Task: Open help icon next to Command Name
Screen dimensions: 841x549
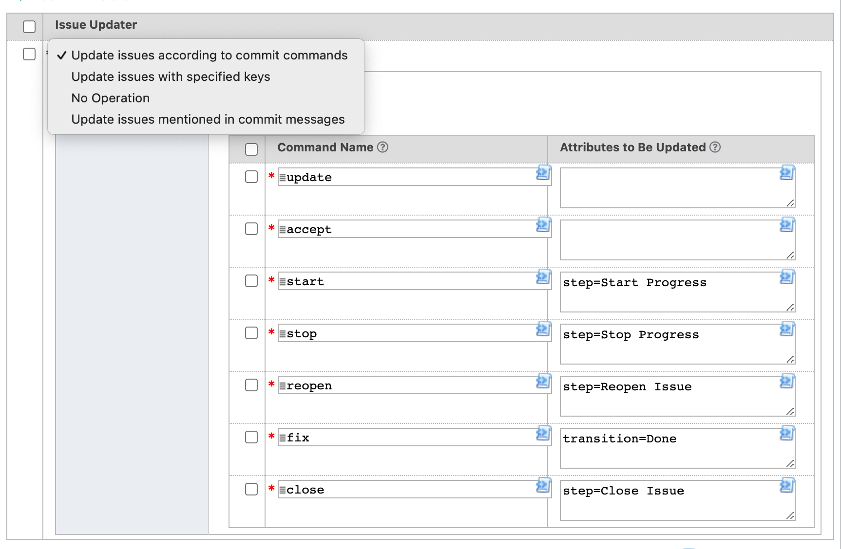Action: click(383, 147)
